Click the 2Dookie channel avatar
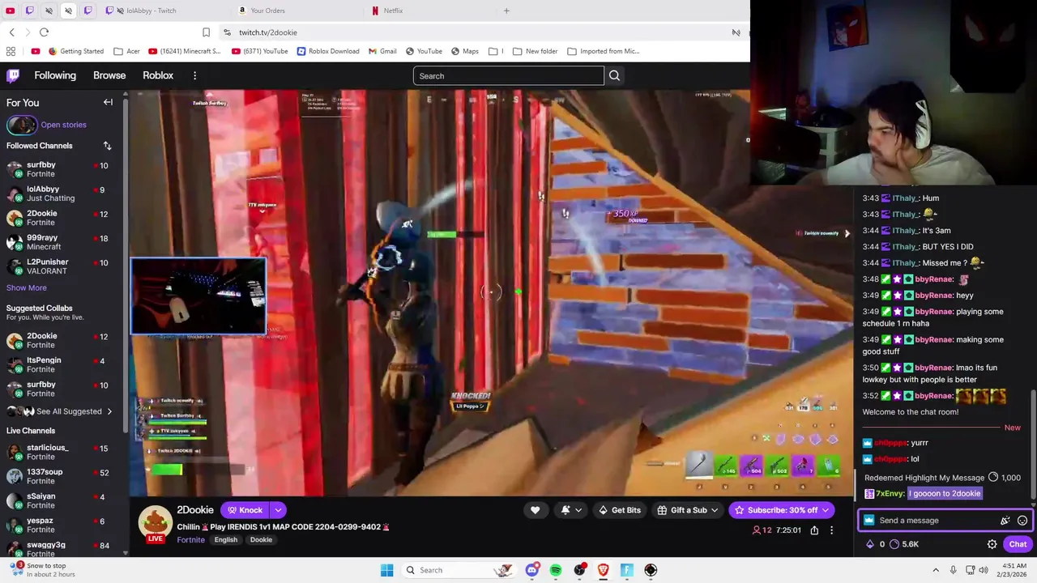This screenshot has width=1037, height=583. [x=154, y=523]
